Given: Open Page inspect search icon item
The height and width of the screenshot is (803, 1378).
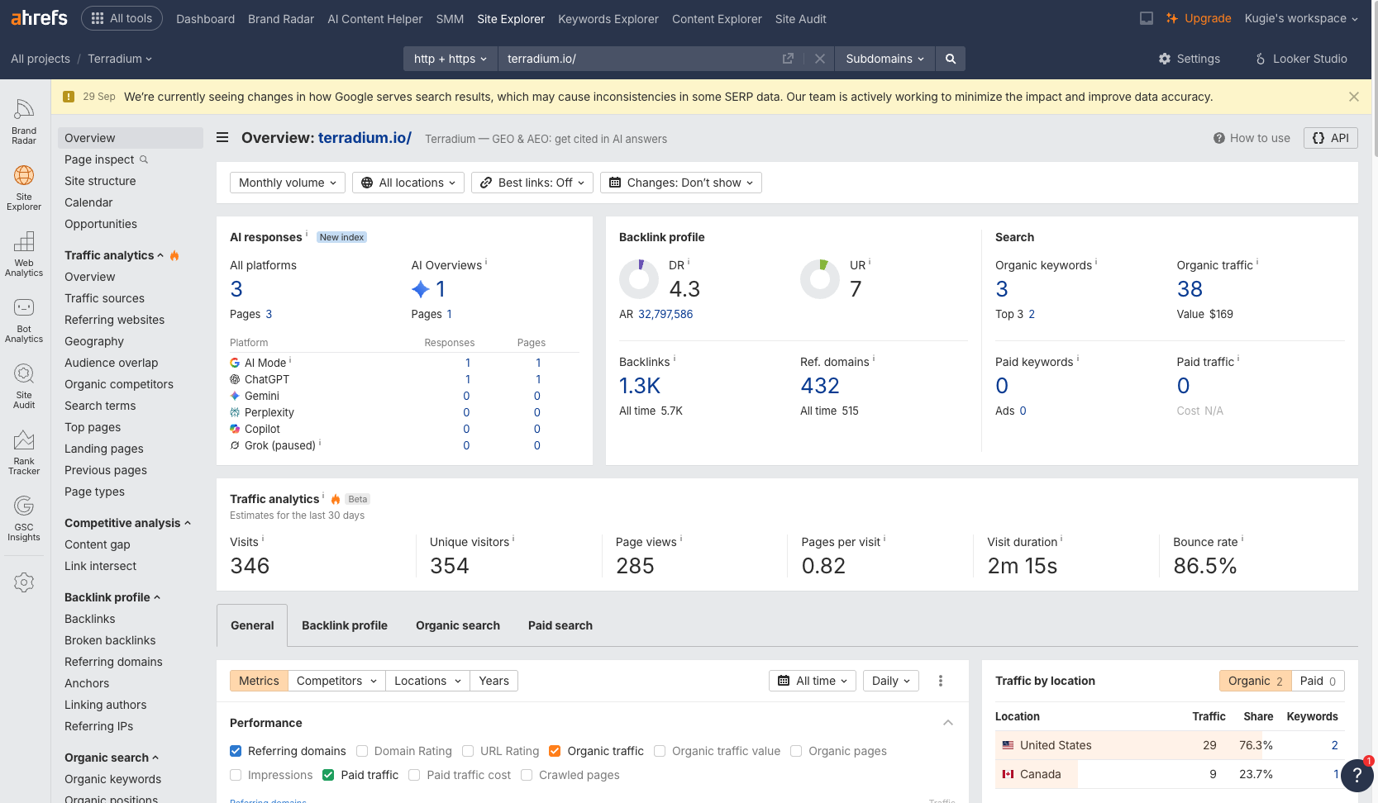Looking at the screenshot, I should [x=106, y=159].
